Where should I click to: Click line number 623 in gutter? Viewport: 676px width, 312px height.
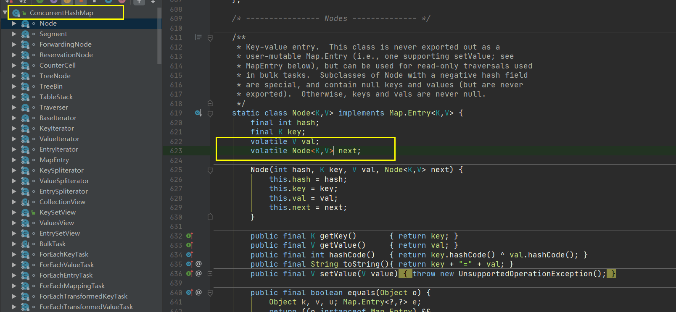click(x=176, y=151)
